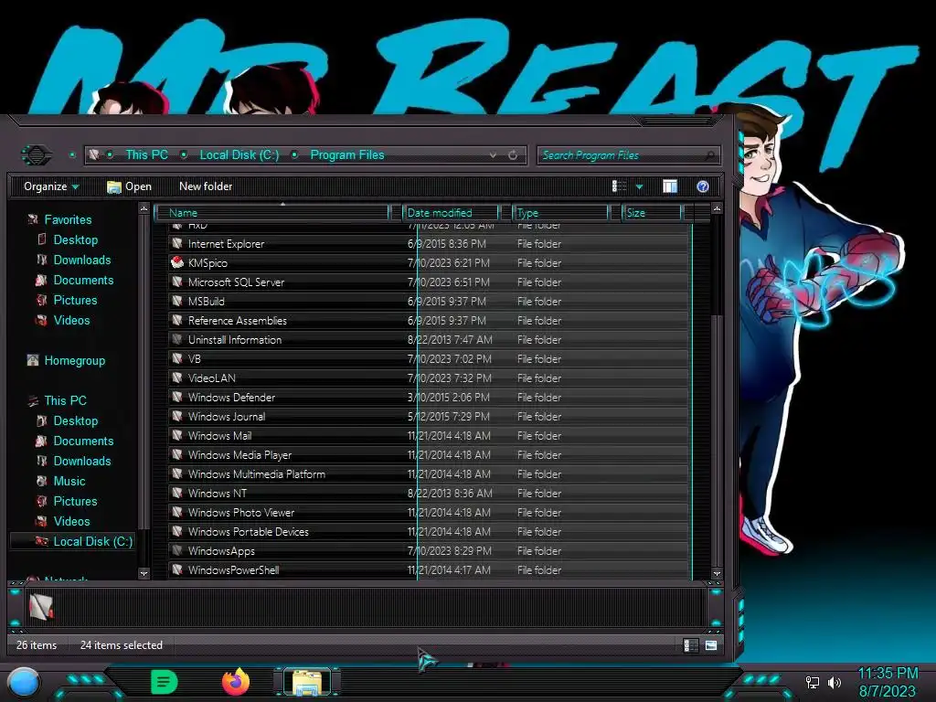Image resolution: width=936 pixels, height=702 pixels.
Task: Create a New folder
Action: coord(206,186)
